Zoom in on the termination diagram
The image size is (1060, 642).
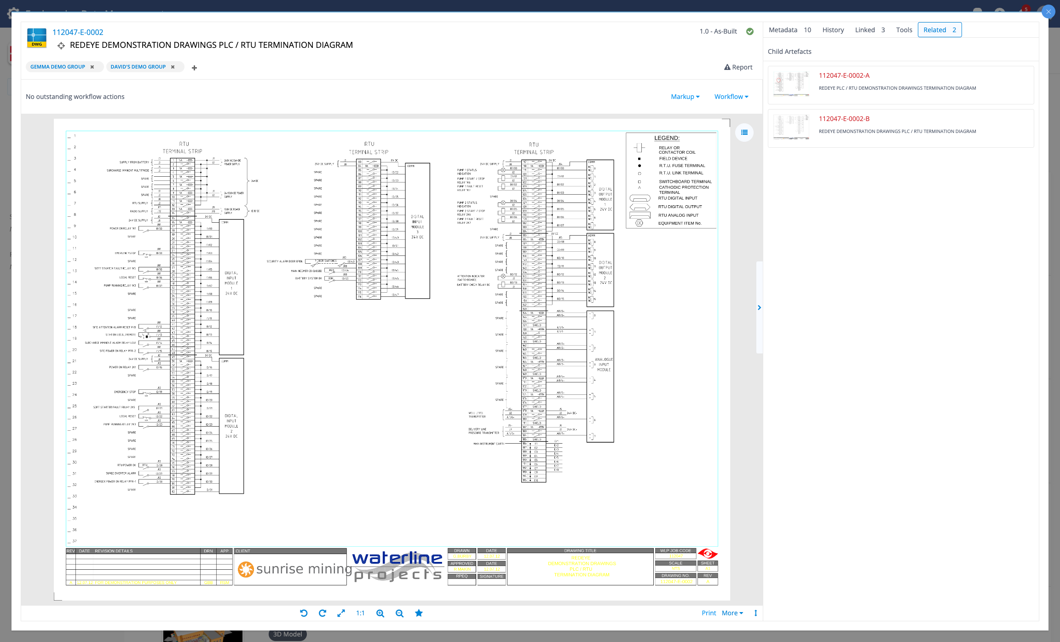(x=380, y=613)
